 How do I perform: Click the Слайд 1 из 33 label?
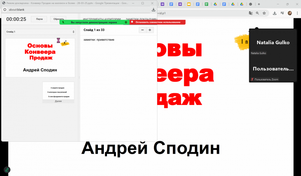click(x=94, y=30)
